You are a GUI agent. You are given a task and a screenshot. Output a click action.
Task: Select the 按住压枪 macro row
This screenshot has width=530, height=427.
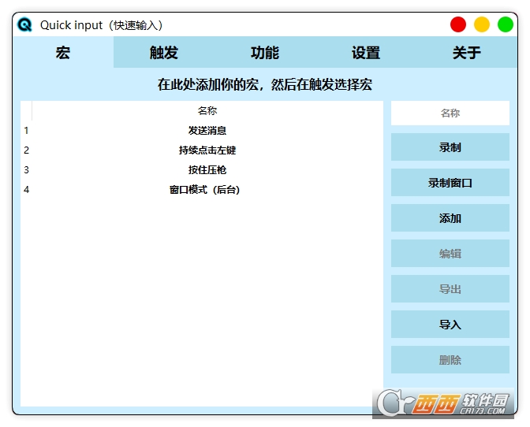[207, 169]
